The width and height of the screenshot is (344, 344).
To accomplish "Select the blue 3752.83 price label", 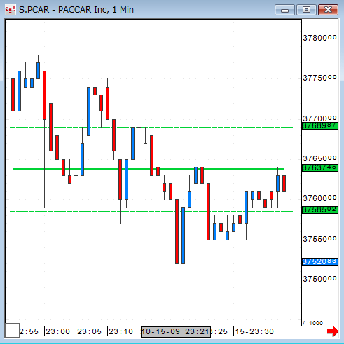I will 320,261.
